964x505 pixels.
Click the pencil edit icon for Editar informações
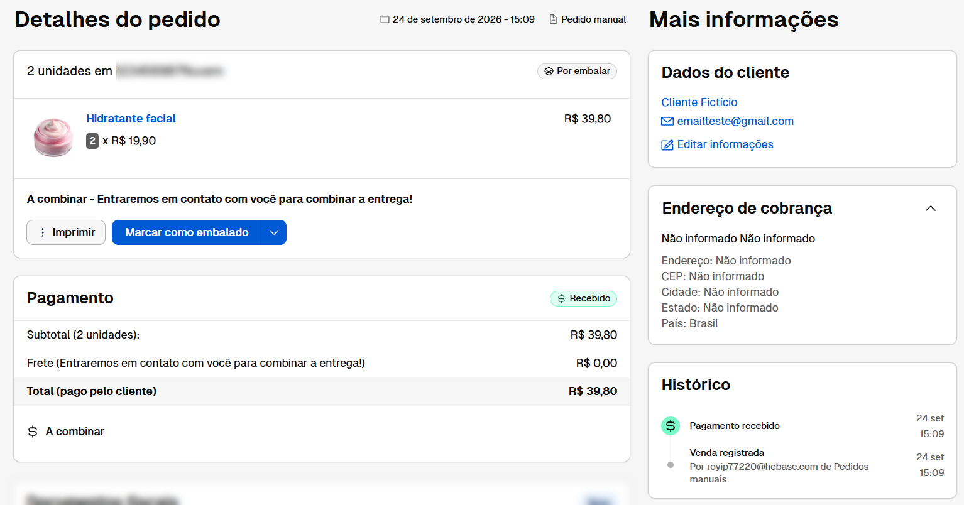pyautogui.click(x=667, y=145)
